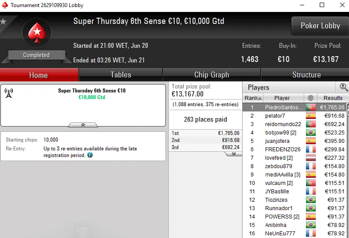Click bobjow99's Brazil flag icon

(x=310, y=133)
